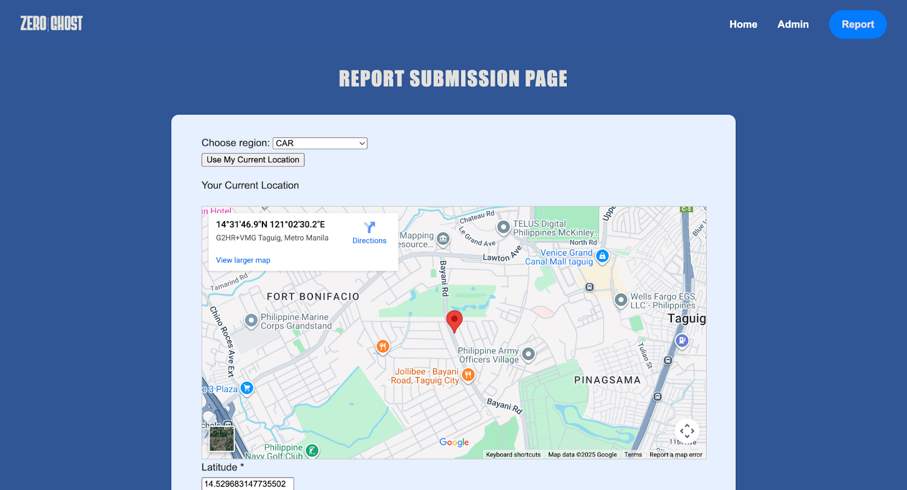Screen dimensions: 907x490
Task: Click the map camera controls icon
Action: [686, 431]
